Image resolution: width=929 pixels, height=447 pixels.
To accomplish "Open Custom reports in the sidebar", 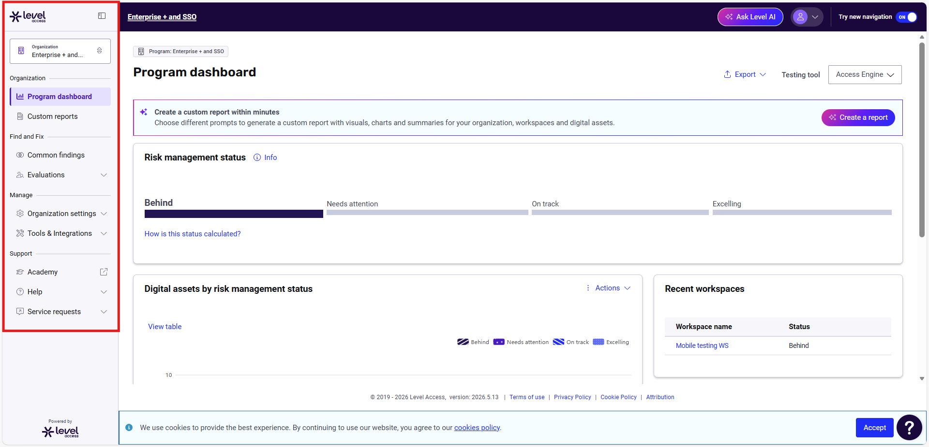I will click(60, 116).
